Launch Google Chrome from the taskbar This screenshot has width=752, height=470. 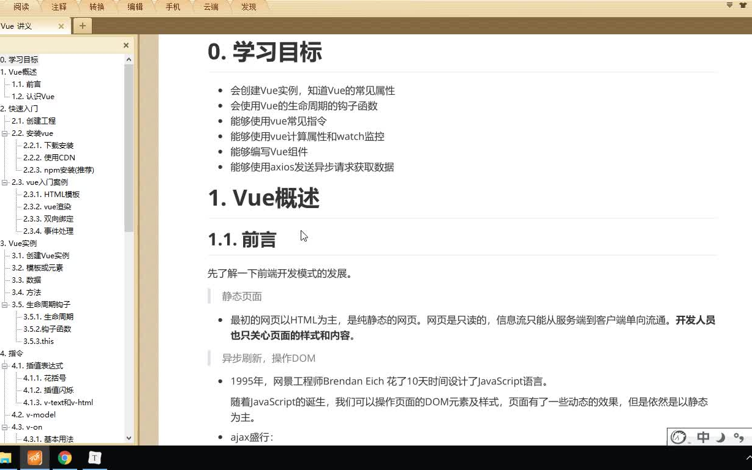[x=65, y=457]
